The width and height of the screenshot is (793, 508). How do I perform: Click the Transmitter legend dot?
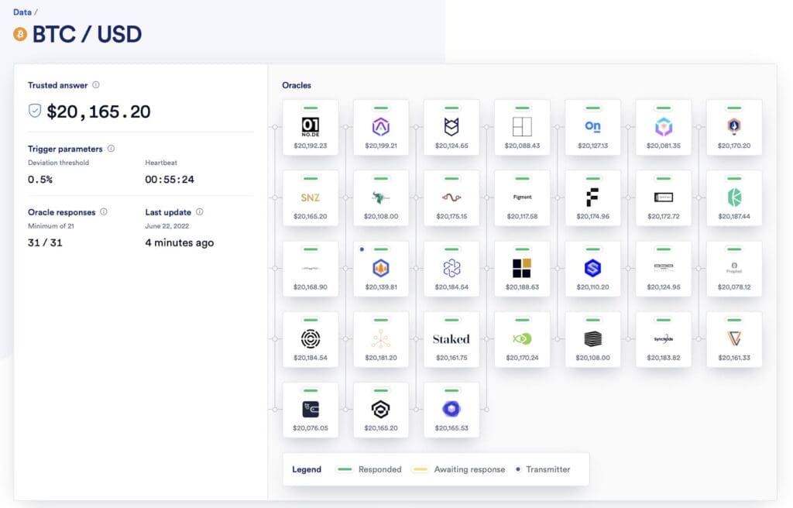[x=519, y=469]
